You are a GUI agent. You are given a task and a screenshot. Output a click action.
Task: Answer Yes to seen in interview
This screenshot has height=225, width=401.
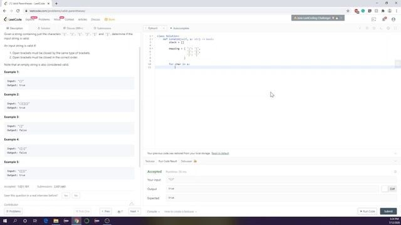[x=66, y=196]
